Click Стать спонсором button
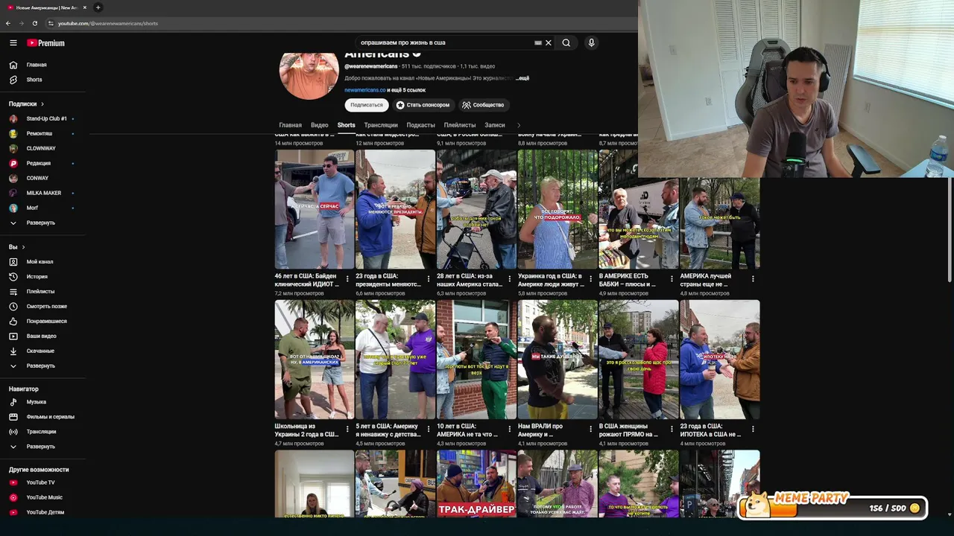 (x=423, y=105)
